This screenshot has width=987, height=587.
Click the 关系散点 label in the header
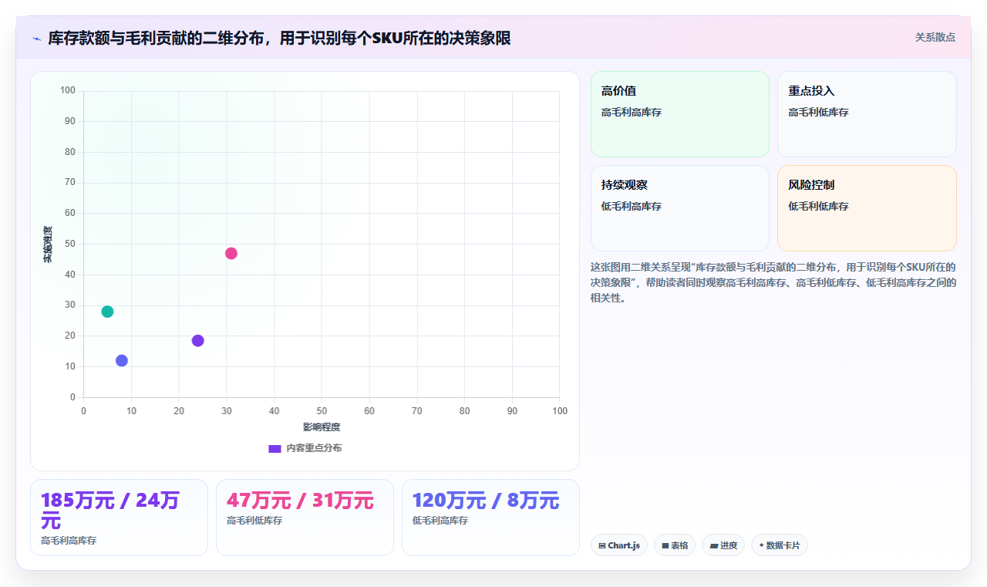pos(935,37)
